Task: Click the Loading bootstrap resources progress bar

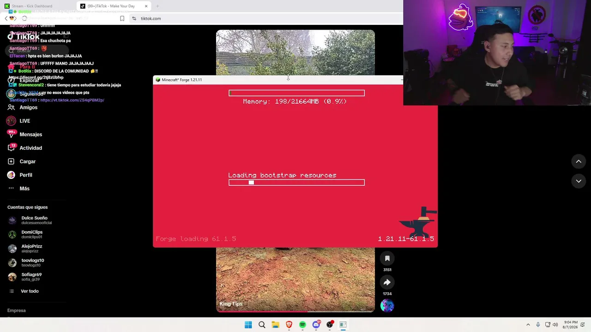Action: 296,183
